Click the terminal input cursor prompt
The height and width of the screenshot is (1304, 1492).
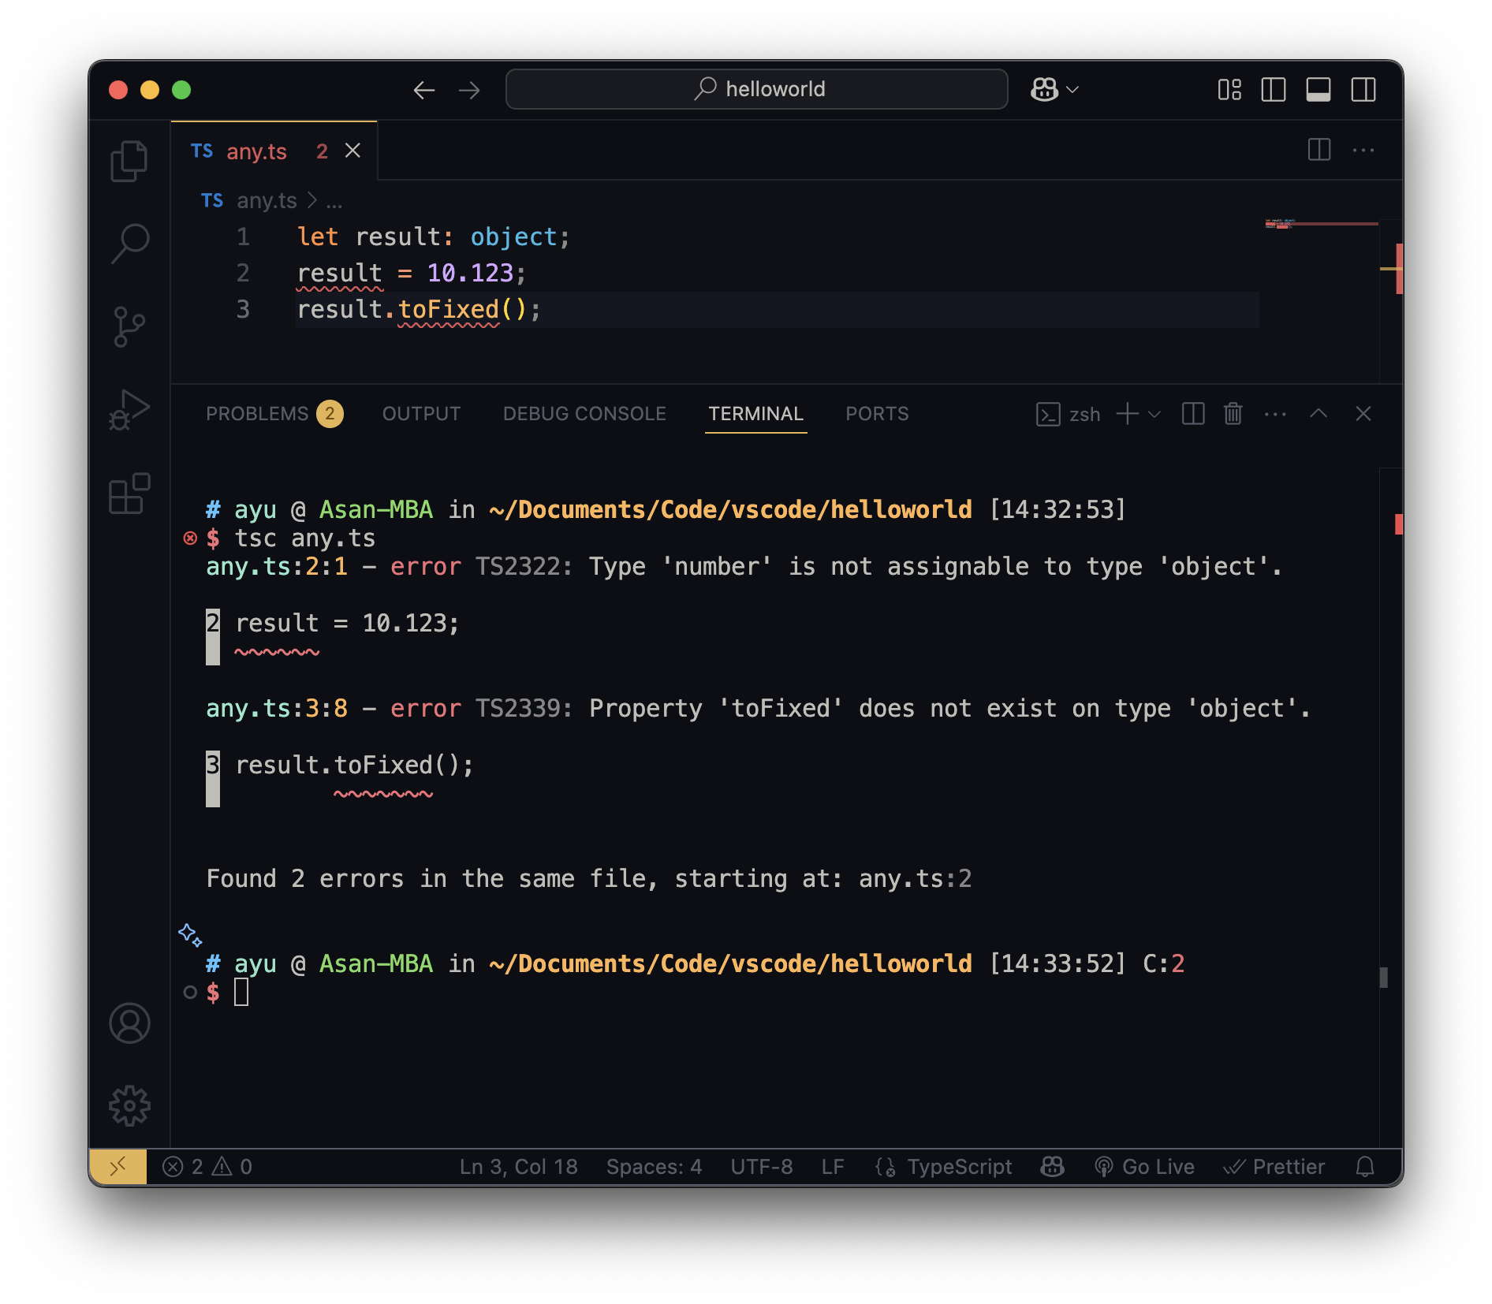(x=241, y=993)
